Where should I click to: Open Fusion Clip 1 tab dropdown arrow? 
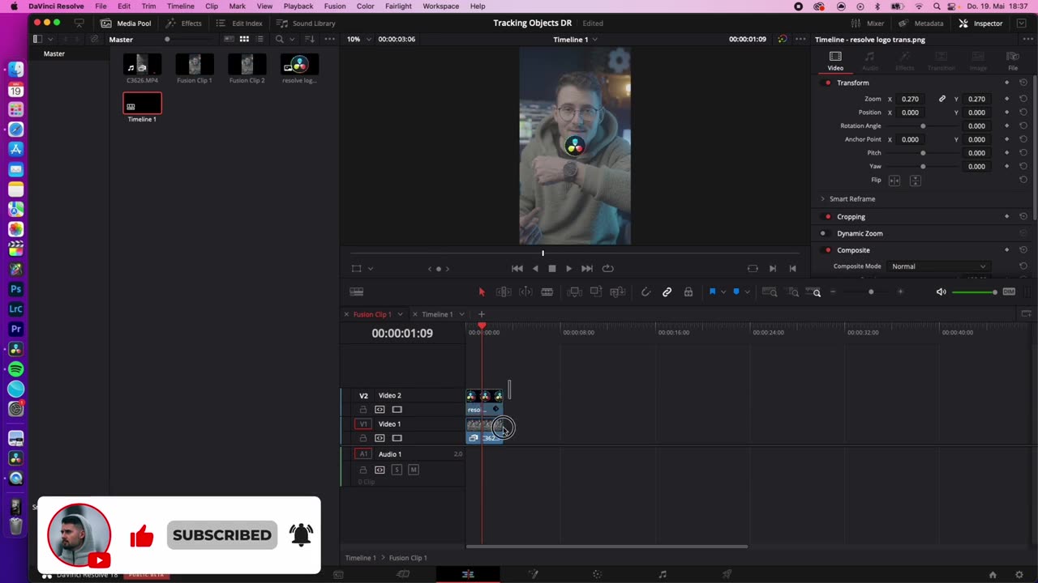pos(400,314)
